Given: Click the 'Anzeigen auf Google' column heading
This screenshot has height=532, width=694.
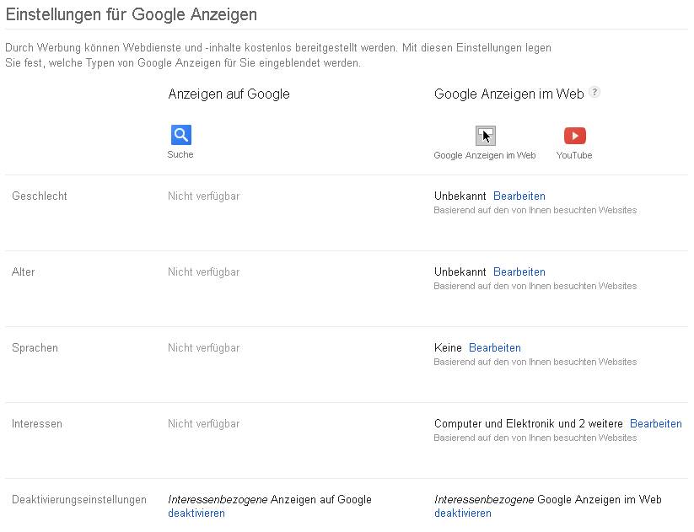Looking at the screenshot, I should coord(229,94).
